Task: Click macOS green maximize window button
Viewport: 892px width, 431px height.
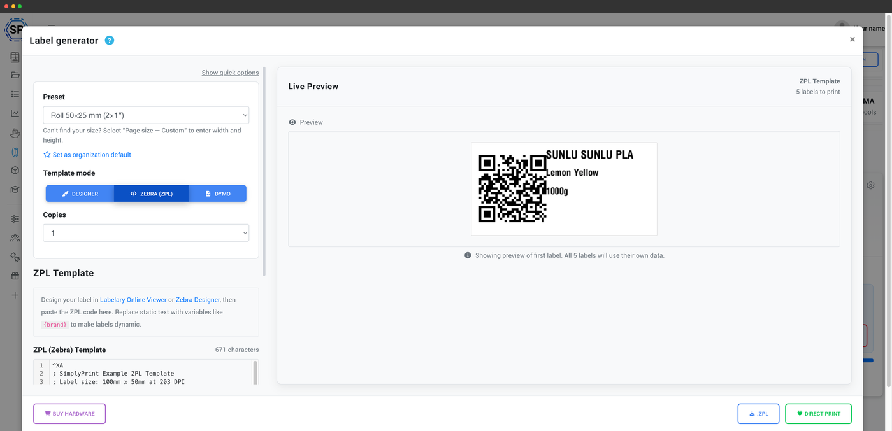Action: pos(20,6)
